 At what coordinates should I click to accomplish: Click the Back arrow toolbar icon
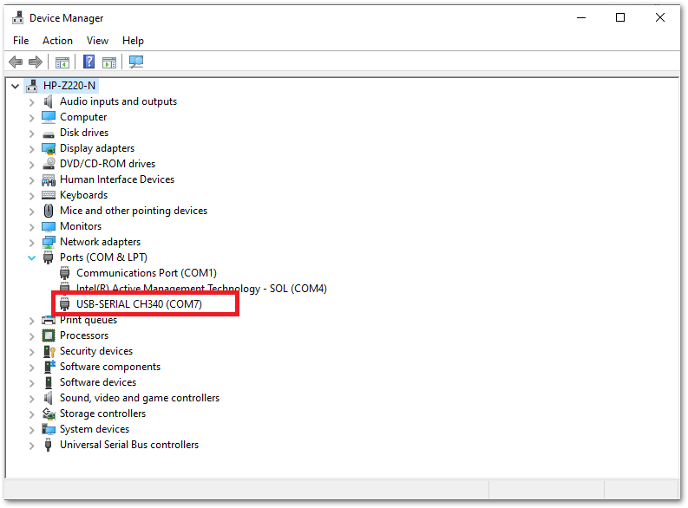16,62
